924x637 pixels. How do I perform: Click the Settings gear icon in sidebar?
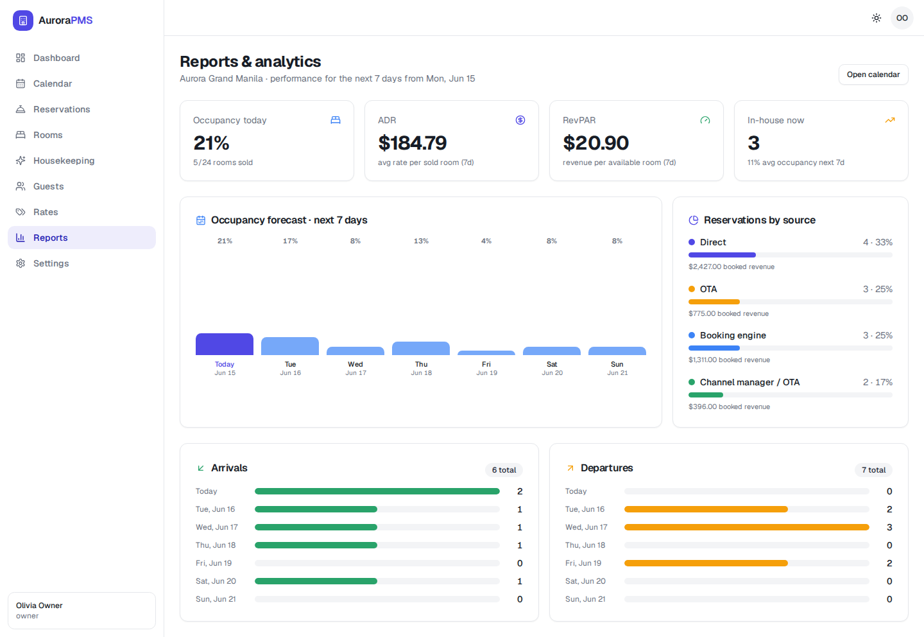point(21,263)
